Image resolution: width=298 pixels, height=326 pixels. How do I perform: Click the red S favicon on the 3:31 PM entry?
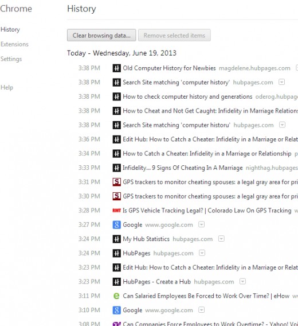click(x=116, y=182)
